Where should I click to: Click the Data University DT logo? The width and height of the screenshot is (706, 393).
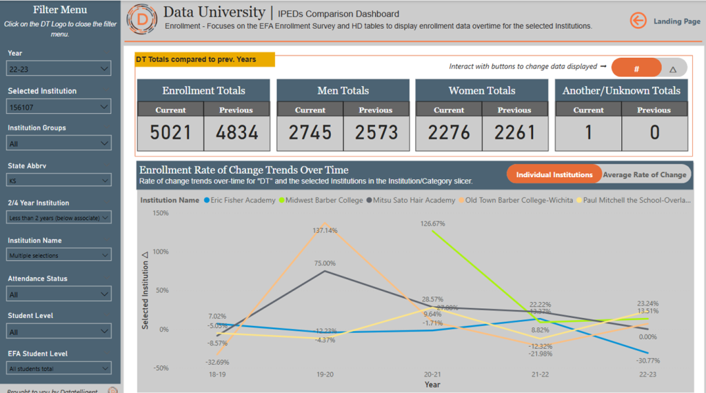(142, 19)
